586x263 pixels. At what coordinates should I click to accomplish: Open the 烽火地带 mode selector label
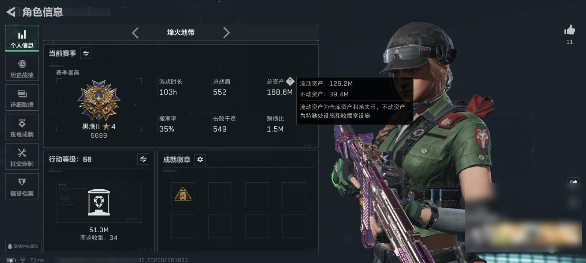click(181, 33)
